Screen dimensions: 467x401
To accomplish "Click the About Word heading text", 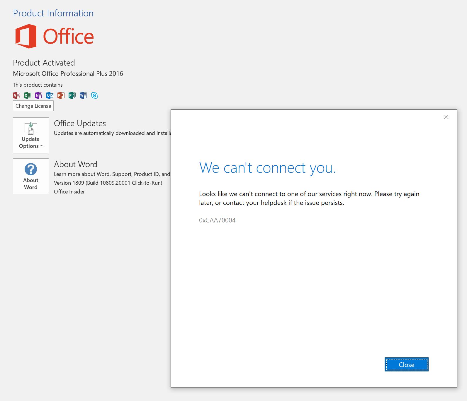I will pos(75,164).
